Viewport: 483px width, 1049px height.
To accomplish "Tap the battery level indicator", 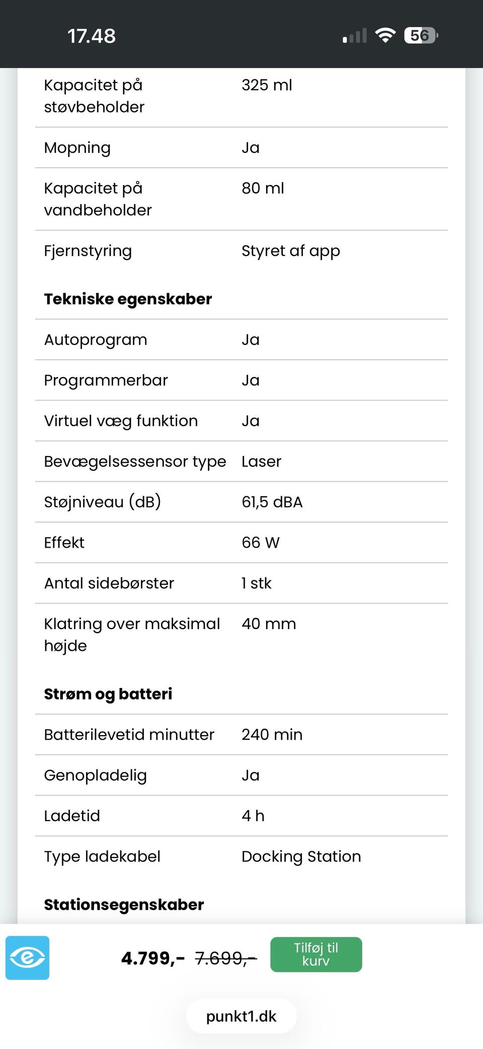I will point(421,36).
